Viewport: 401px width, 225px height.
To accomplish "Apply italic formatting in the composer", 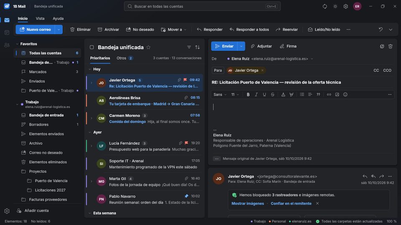I will tap(256, 95).
